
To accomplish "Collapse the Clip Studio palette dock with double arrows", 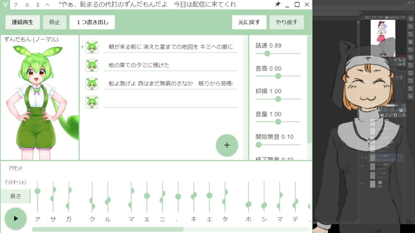I will click(405, 13).
